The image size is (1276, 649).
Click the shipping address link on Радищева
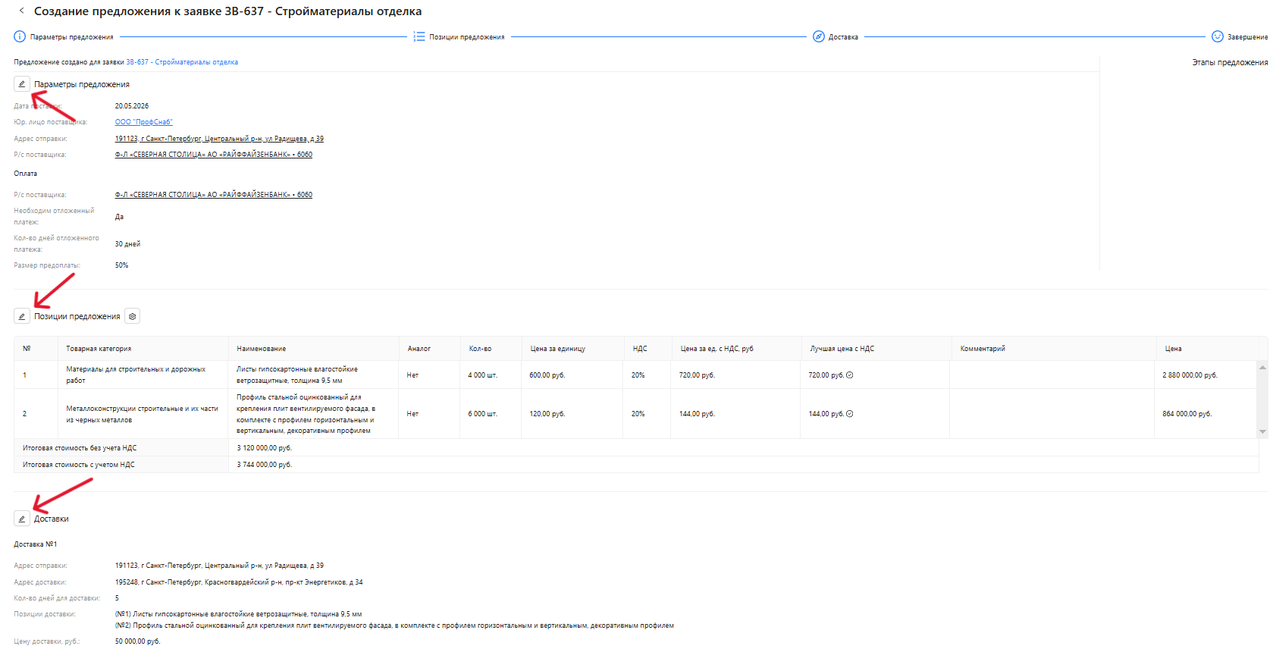point(219,139)
